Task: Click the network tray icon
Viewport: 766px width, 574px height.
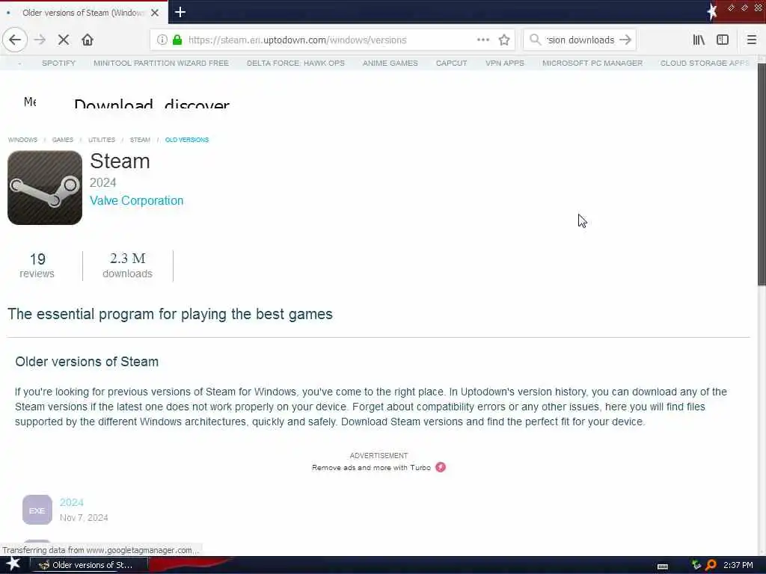Action: (696, 565)
